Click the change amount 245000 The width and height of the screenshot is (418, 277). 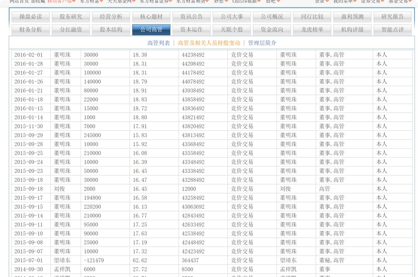[x=92, y=135]
